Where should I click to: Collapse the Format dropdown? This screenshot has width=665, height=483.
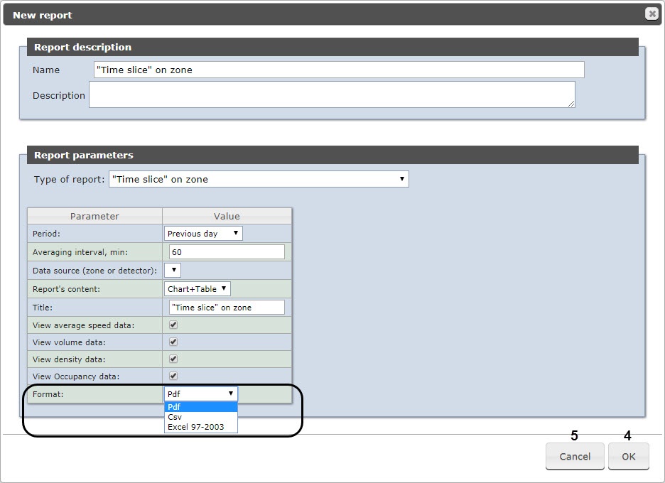click(201, 394)
